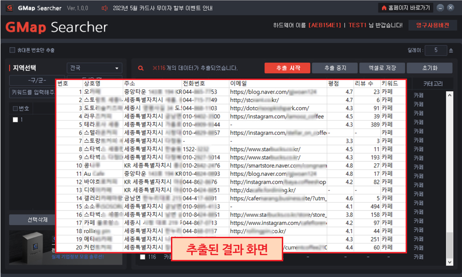
Task: Click the red magnifier search icon
Action: 141,68
